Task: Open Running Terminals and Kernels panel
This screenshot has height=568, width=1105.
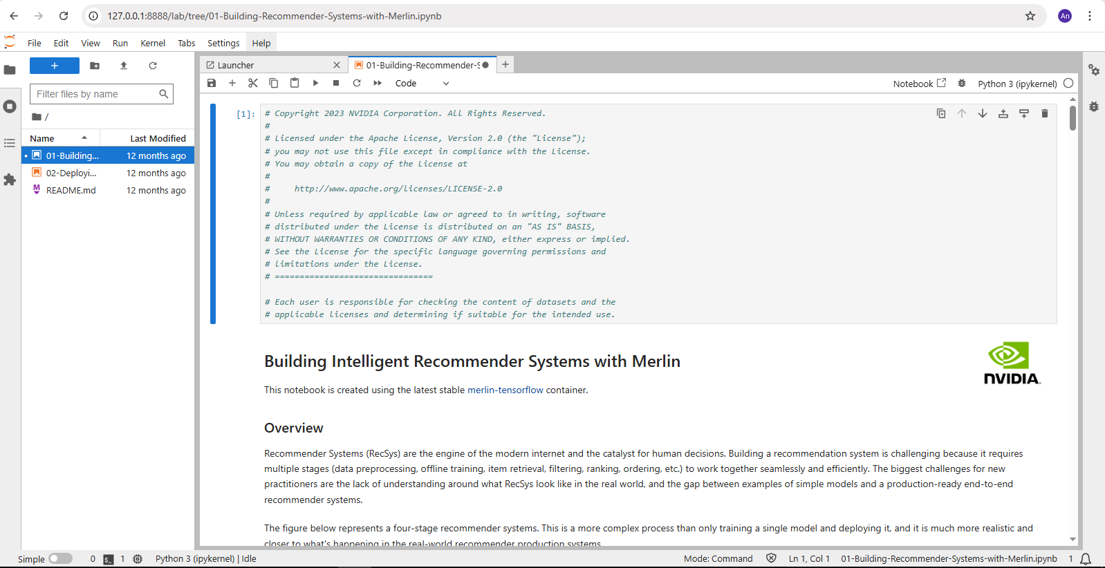Action: click(10, 106)
